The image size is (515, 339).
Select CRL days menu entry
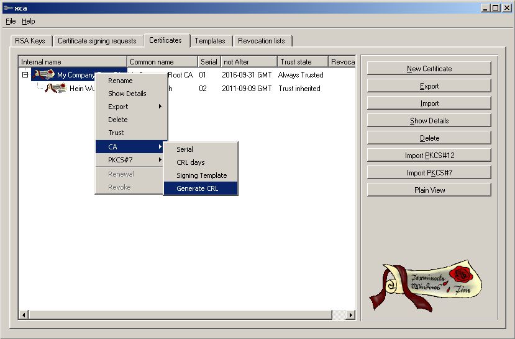pyautogui.click(x=190, y=162)
